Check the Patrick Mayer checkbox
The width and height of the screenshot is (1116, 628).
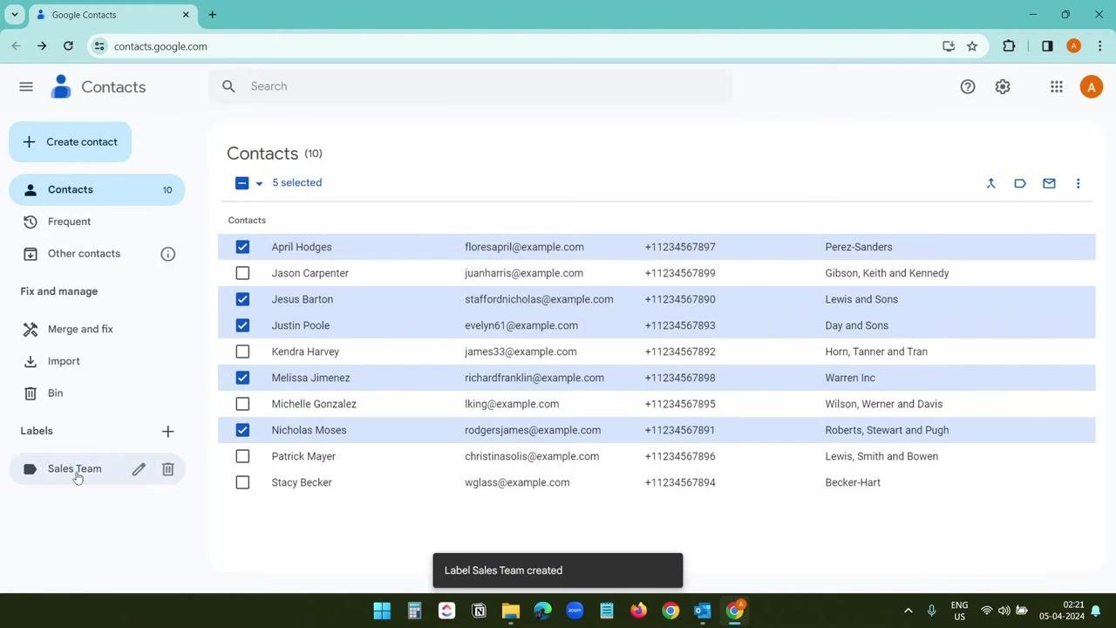click(242, 456)
